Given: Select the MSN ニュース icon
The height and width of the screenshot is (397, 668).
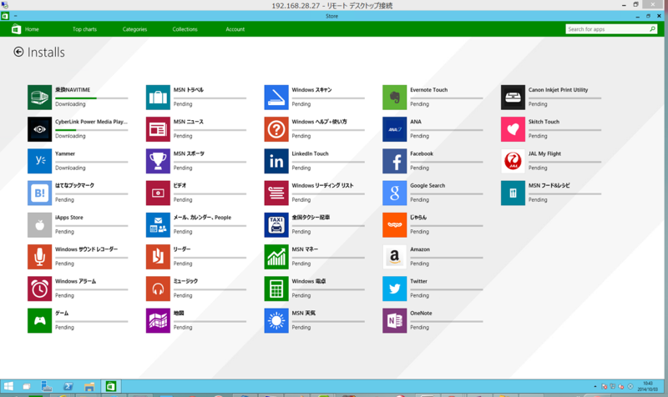Looking at the screenshot, I should point(158,129).
